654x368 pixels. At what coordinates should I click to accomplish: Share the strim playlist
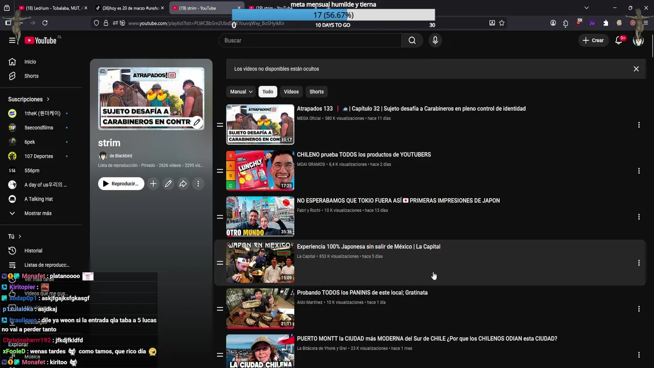pyautogui.click(x=183, y=184)
